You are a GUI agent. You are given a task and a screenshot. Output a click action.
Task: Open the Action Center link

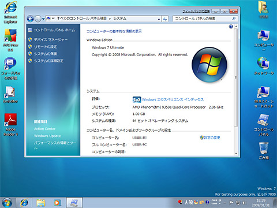44,129
